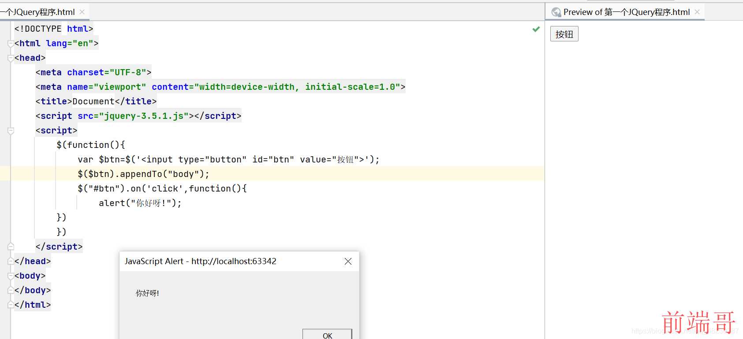Collapse the opening body tag fold
Image resolution: width=743 pixels, height=339 pixels.
(11, 276)
